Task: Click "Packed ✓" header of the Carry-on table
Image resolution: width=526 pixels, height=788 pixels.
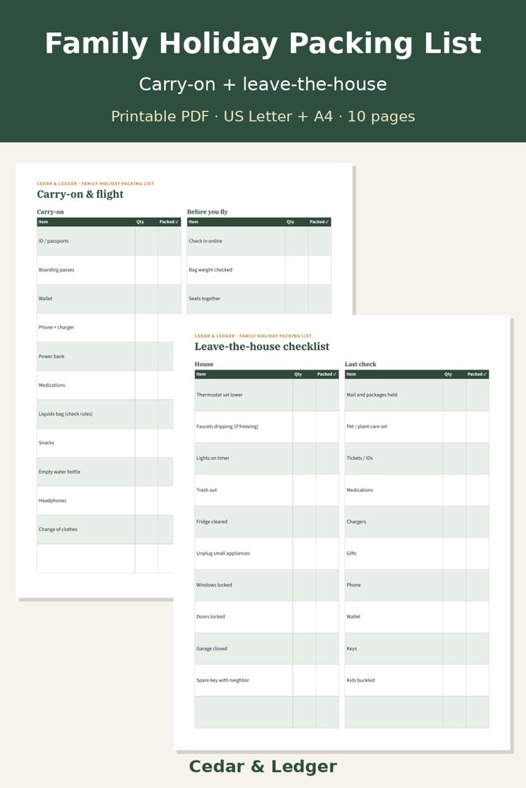Action: click(170, 221)
